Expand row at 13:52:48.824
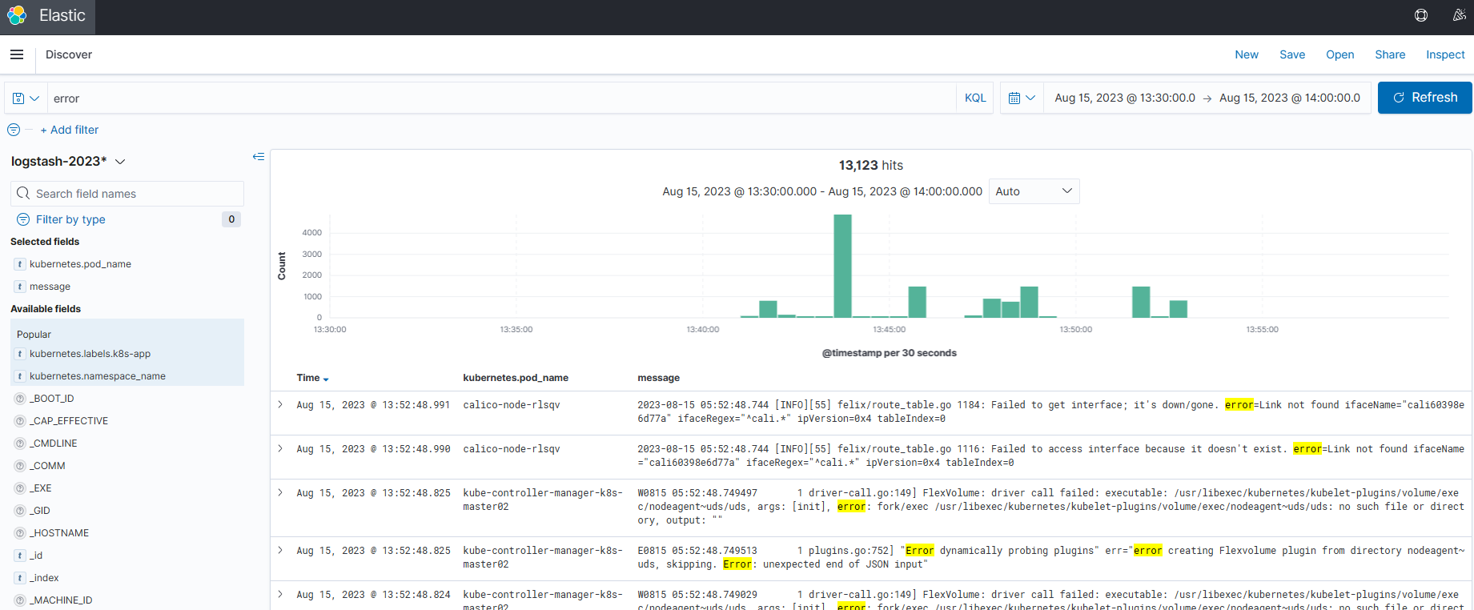This screenshot has width=1474, height=610. (x=280, y=595)
